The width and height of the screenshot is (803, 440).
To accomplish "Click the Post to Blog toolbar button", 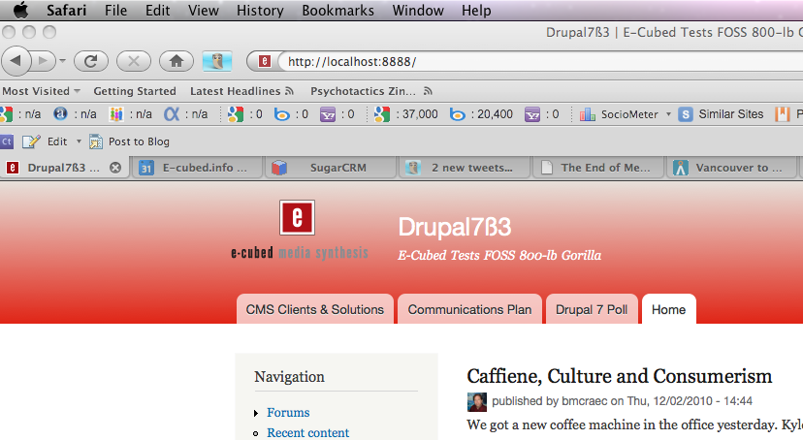I will point(129,141).
